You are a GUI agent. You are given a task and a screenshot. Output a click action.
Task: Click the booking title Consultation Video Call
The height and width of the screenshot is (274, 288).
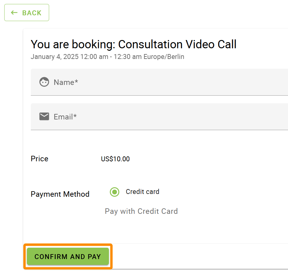pos(133,44)
